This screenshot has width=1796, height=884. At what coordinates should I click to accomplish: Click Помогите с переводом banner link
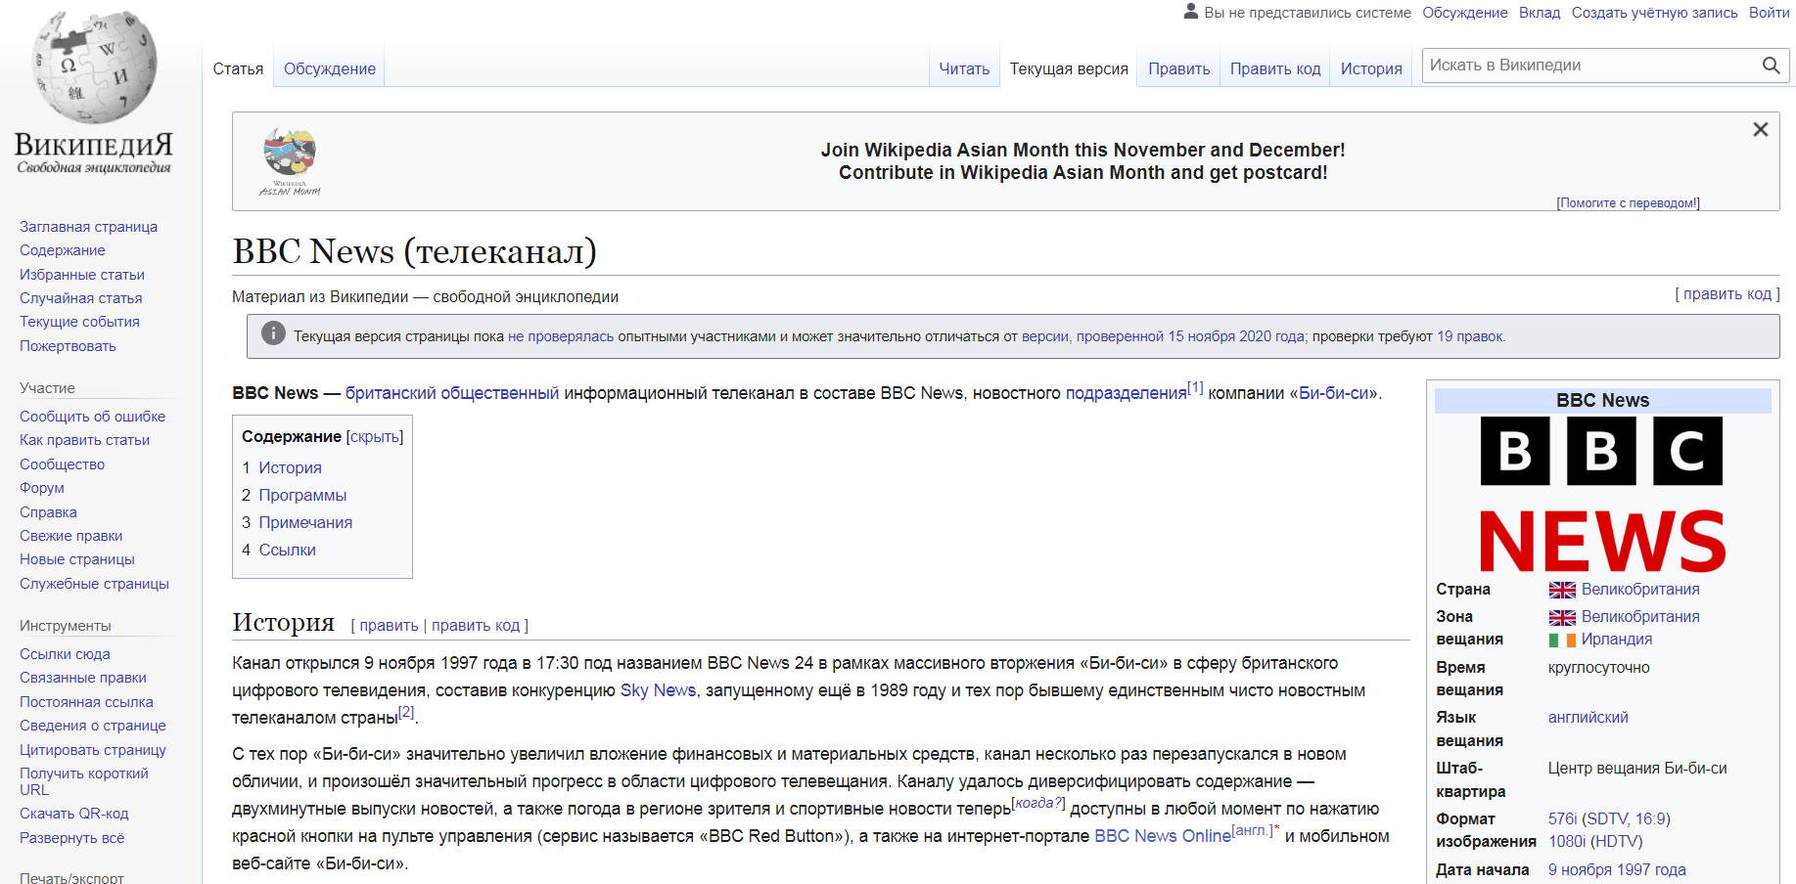click(x=1629, y=203)
